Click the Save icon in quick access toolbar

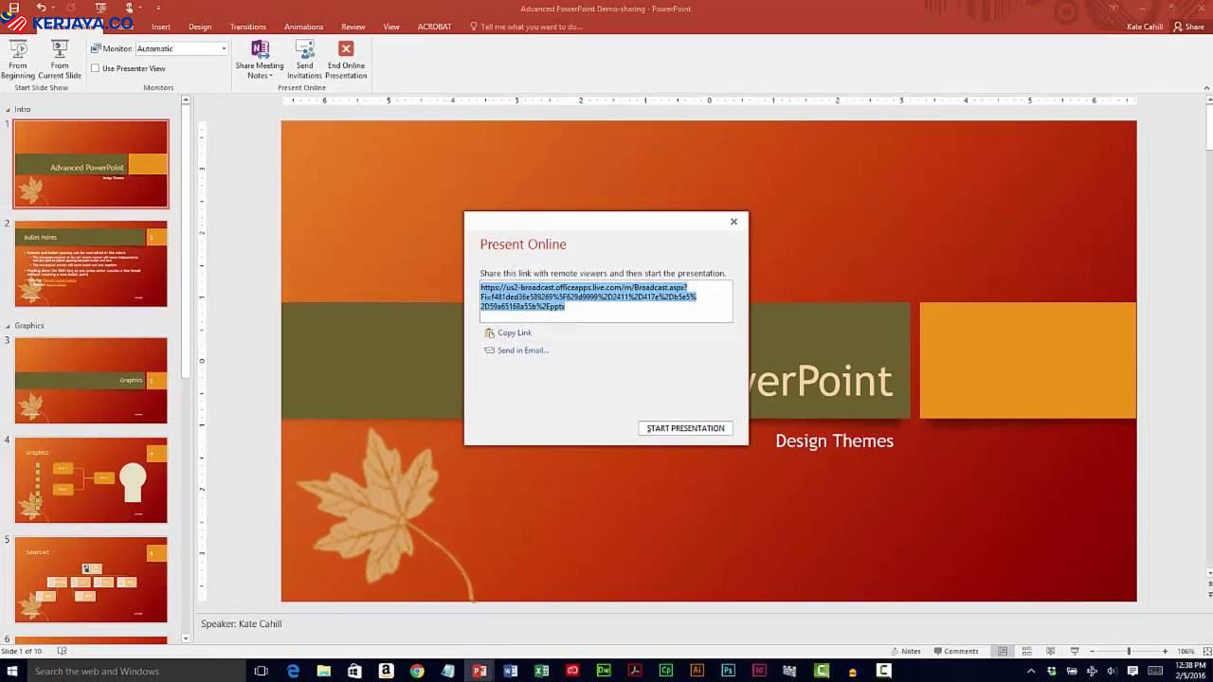point(13,8)
